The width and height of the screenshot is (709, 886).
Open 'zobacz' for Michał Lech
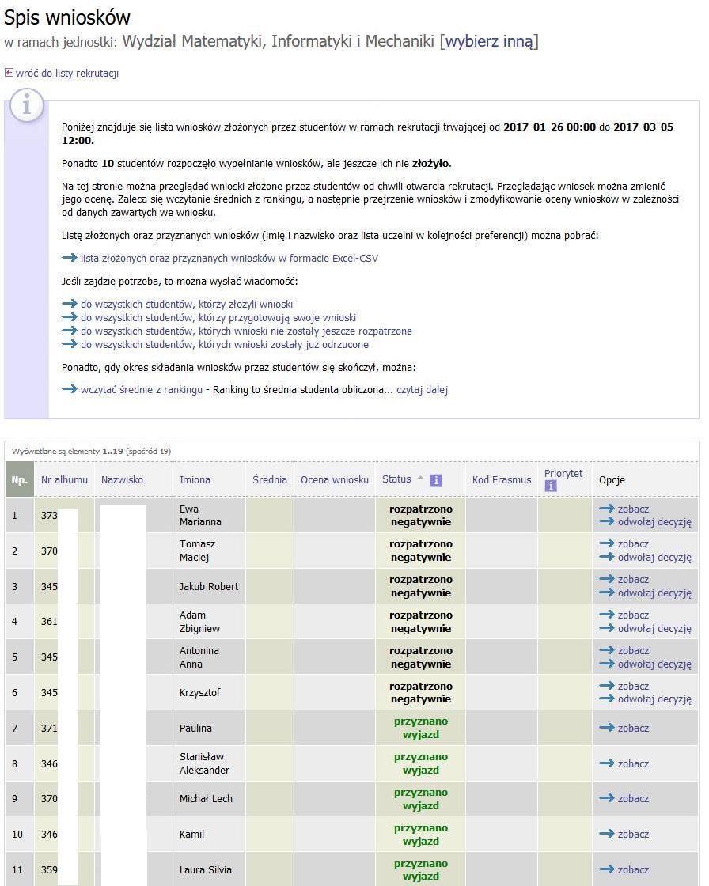(x=633, y=799)
